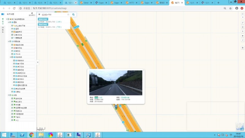The width and height of the screenshot is (245, 138).
Task: Click the blue location pin under popup
Action: point(116,106)
